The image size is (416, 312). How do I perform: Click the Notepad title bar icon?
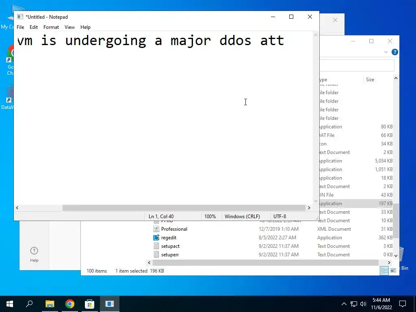tap(20, 17)
